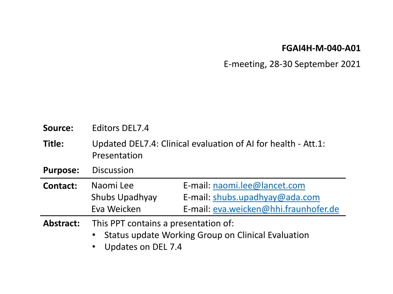Screen dimensions: 393x294
Task: Select the Discussion purpose text
Action: [113, 170]
